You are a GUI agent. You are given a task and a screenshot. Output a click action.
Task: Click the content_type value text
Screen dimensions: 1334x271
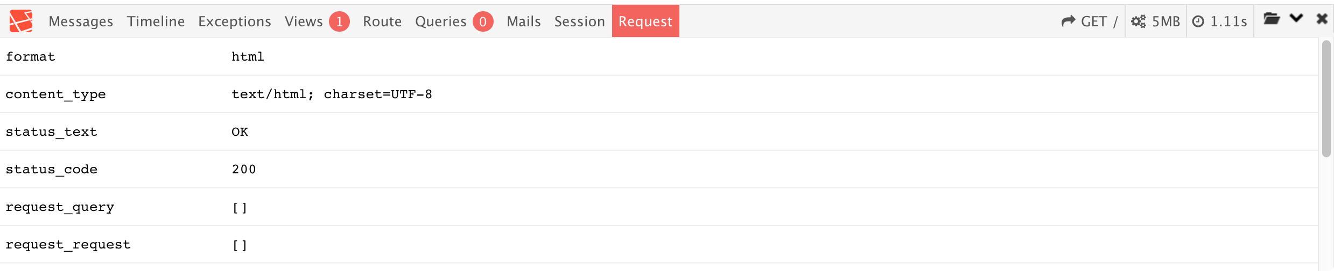pos(332,94)
